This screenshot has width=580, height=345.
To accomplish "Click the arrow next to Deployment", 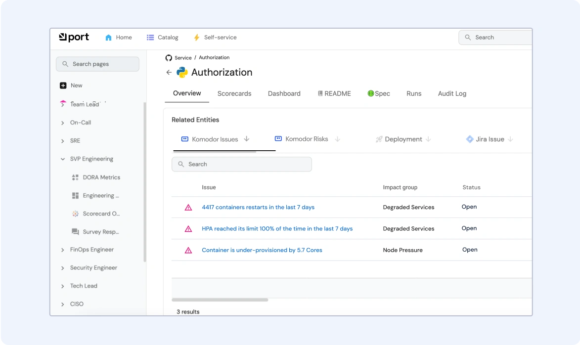I will pos(428,139).
